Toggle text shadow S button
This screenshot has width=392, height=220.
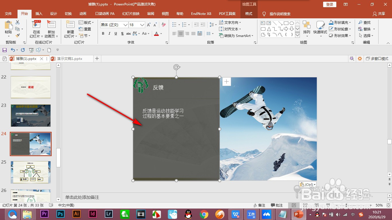coord(122,34)
